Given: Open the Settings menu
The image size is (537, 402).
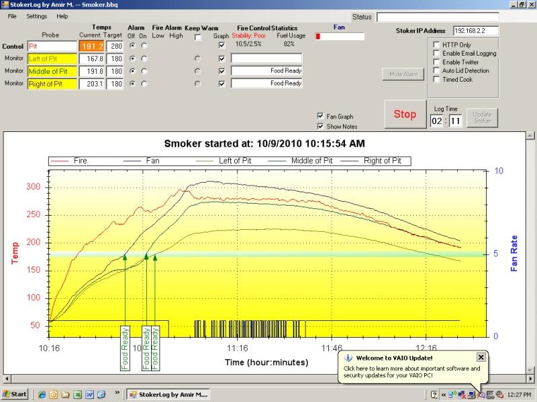Looking at the screenshot, I should (37, 16).
